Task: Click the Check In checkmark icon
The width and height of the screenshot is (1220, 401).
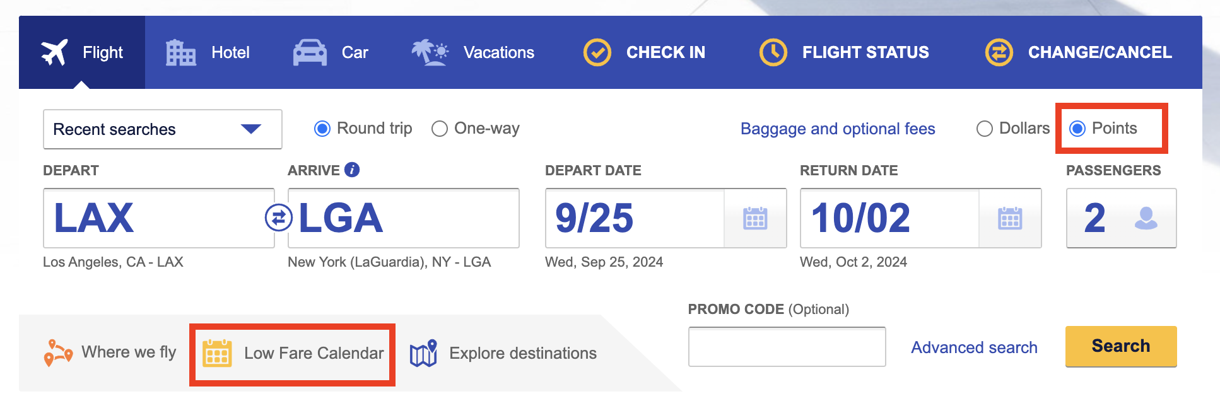Action: (597, 52)
